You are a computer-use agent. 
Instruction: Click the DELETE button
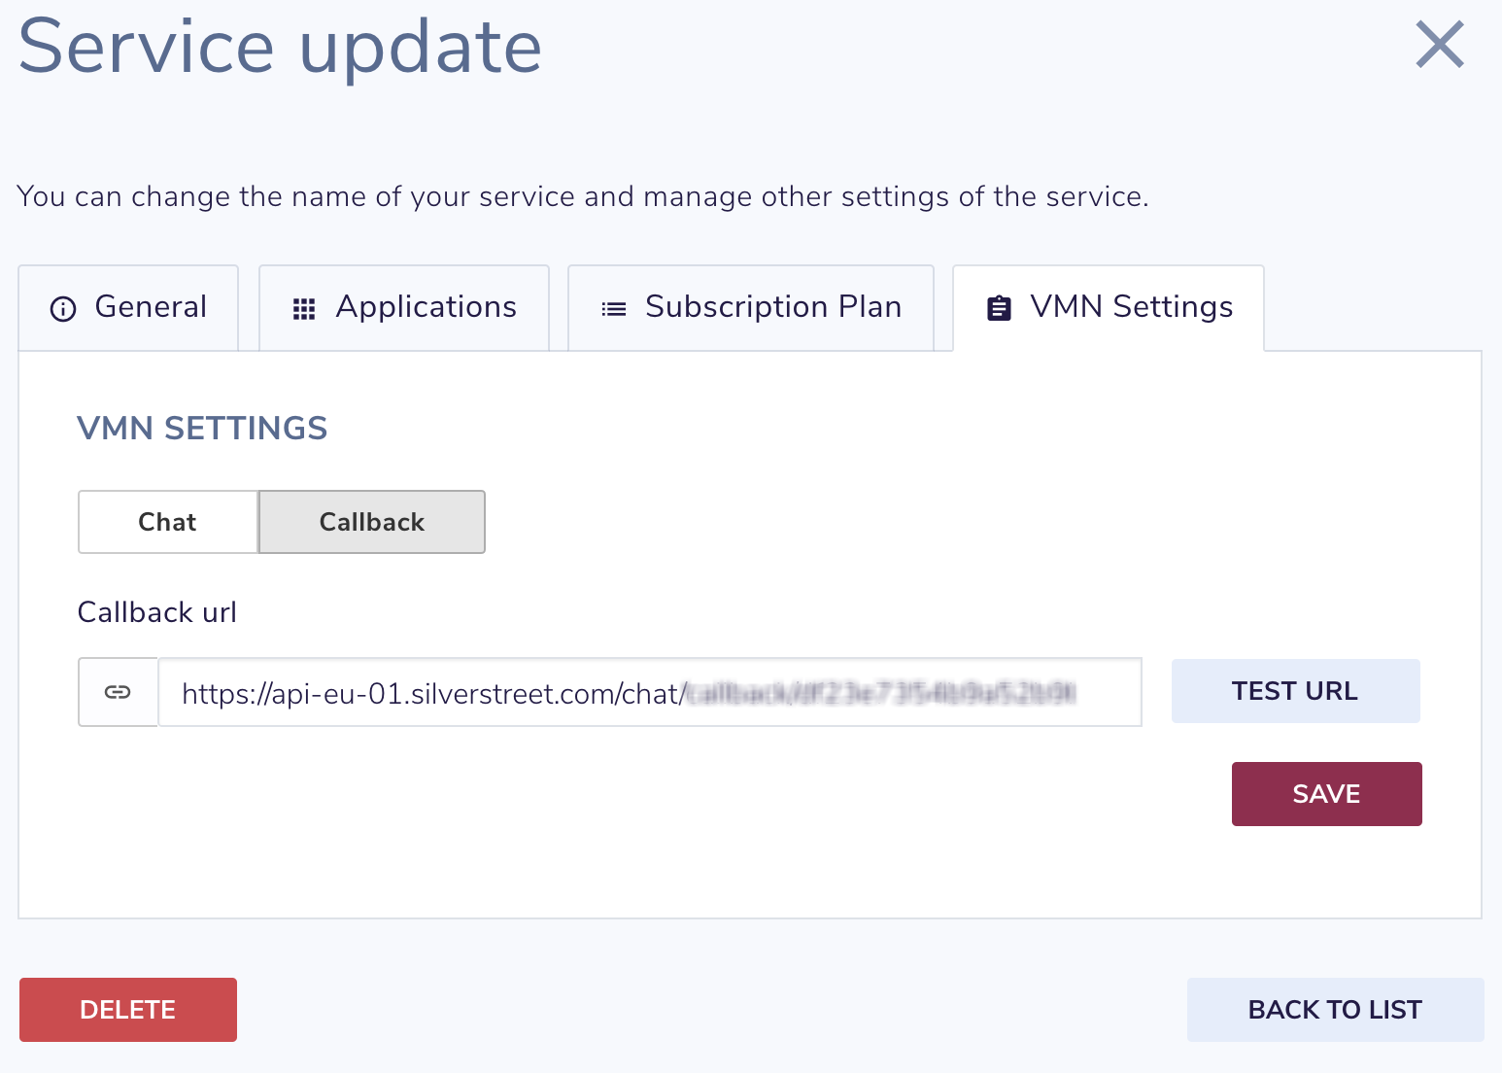coord(127,1010)
